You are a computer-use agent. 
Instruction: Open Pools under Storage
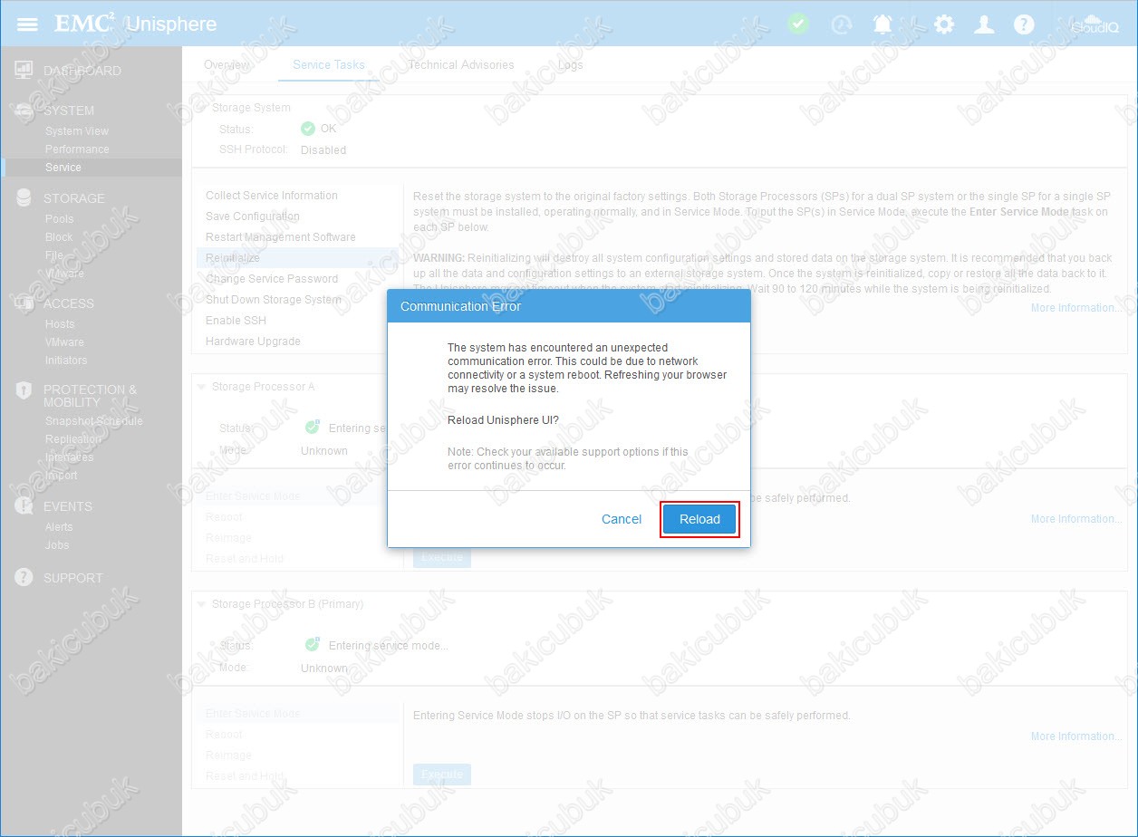click(60, 219)
